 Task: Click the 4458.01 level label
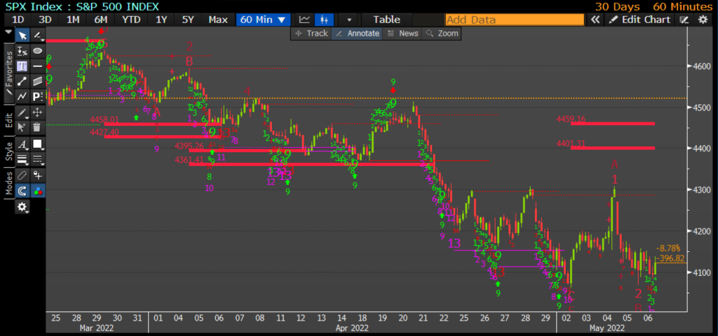(104, 120)
